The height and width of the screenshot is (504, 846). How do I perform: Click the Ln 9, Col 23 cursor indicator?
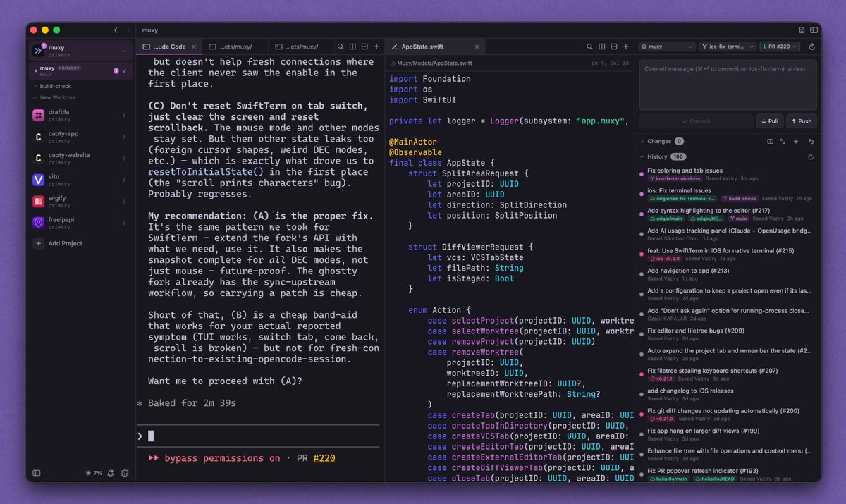pos(611,63)
